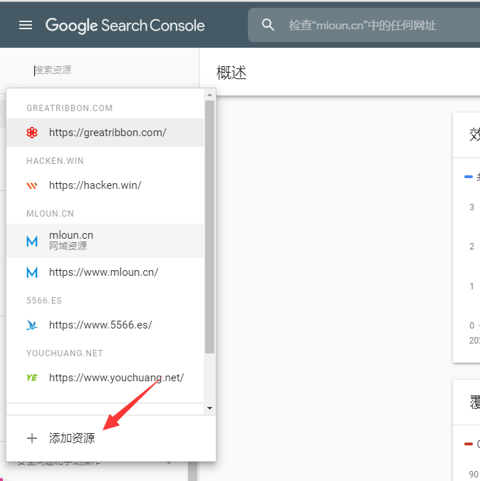This screenshot has width=480, height=481.
Task: Click the YOUCHUANG.NET group header
Action: 65,353
